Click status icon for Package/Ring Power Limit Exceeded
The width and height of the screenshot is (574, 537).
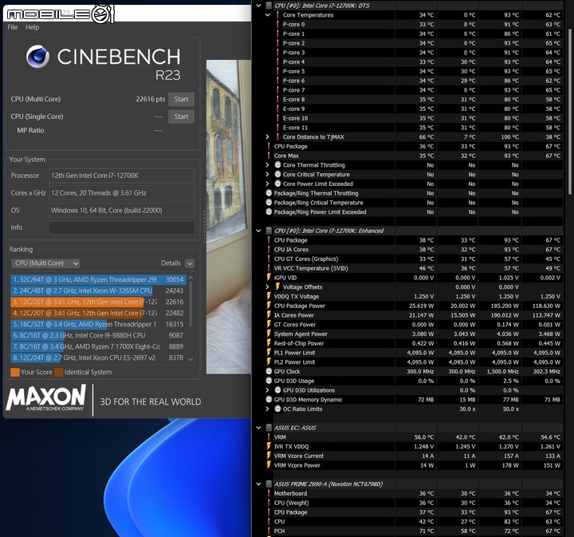click(269, 212)
